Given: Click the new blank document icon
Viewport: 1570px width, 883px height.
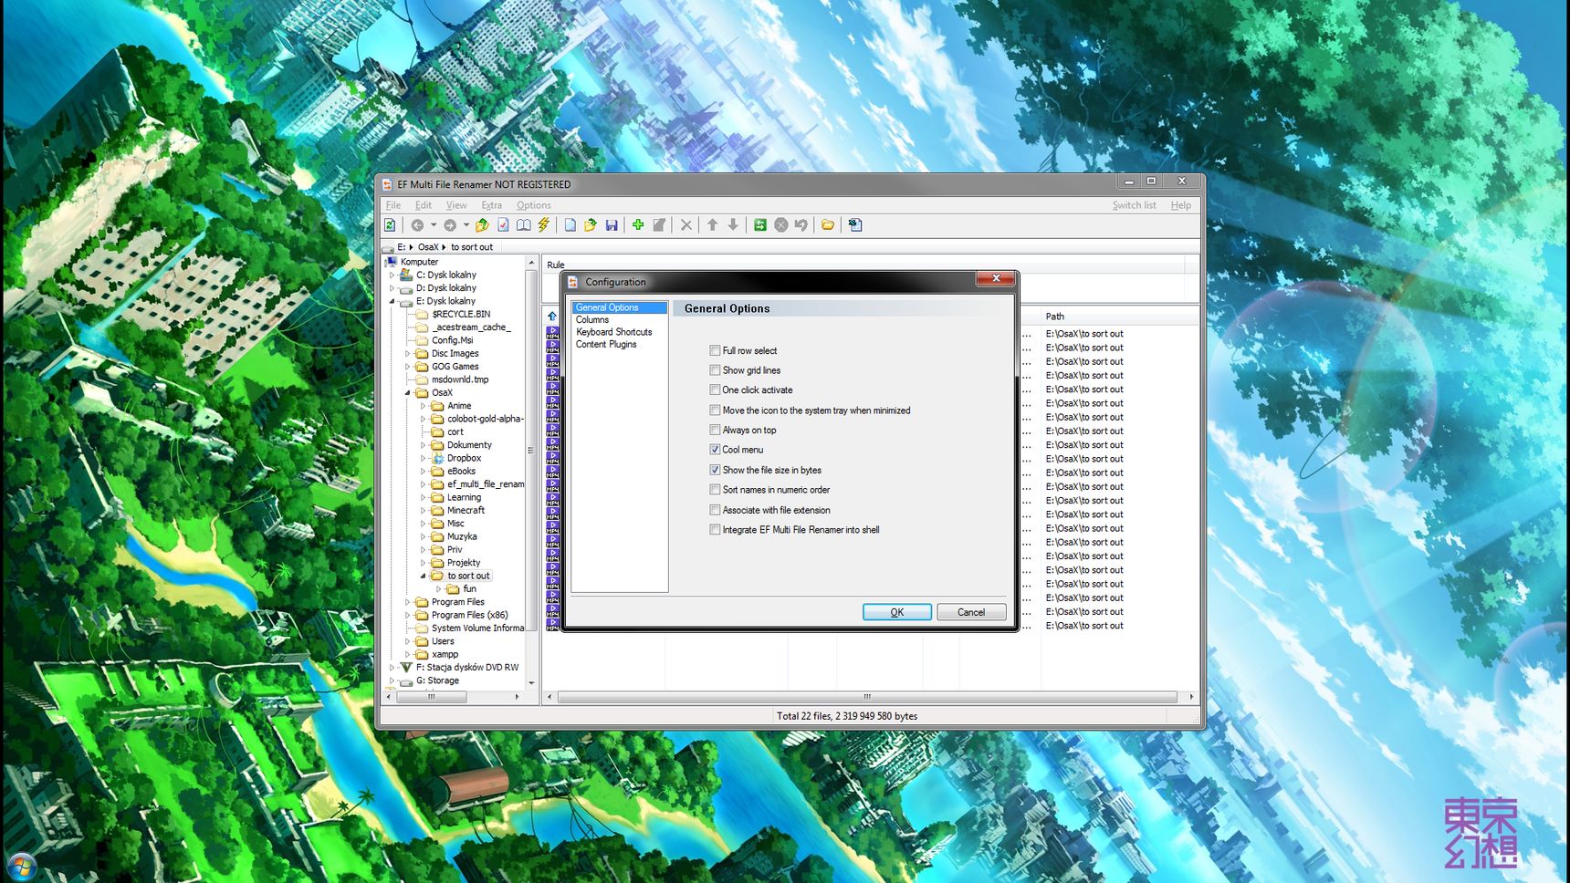Looking at the screenshot, I should [x=570, y=225].
